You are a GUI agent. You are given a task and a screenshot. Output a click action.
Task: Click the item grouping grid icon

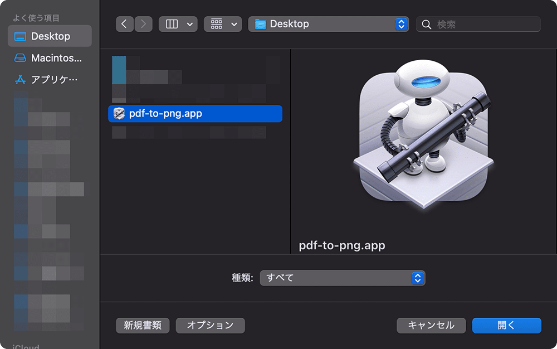point(216,24)
